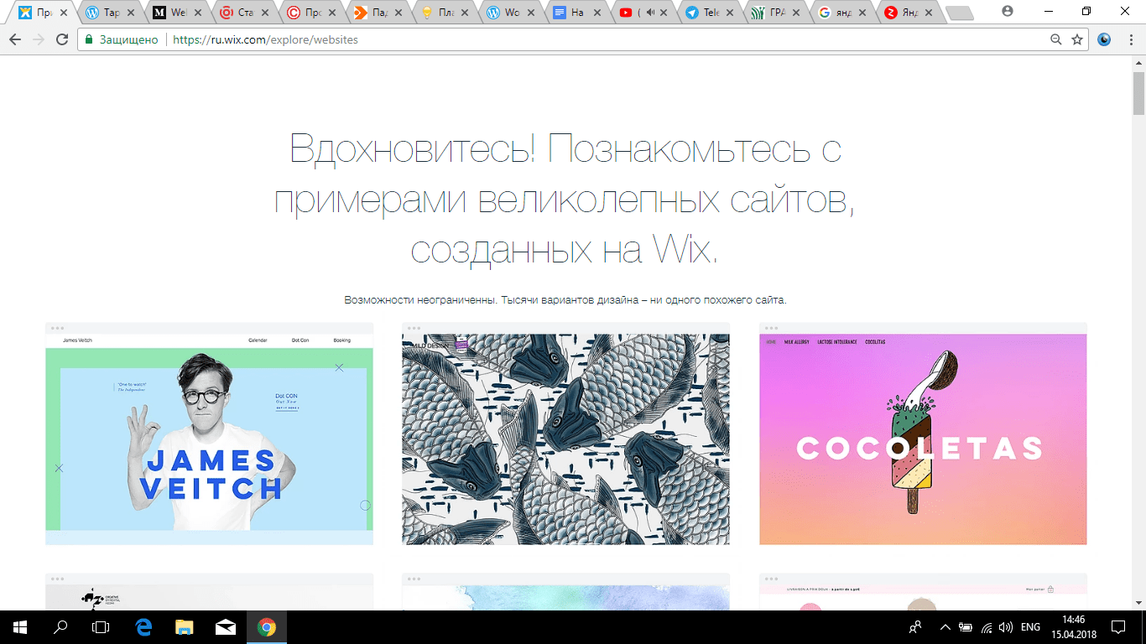
Task: Open the Windows Start menu
Action: click(x=18, y=626)
